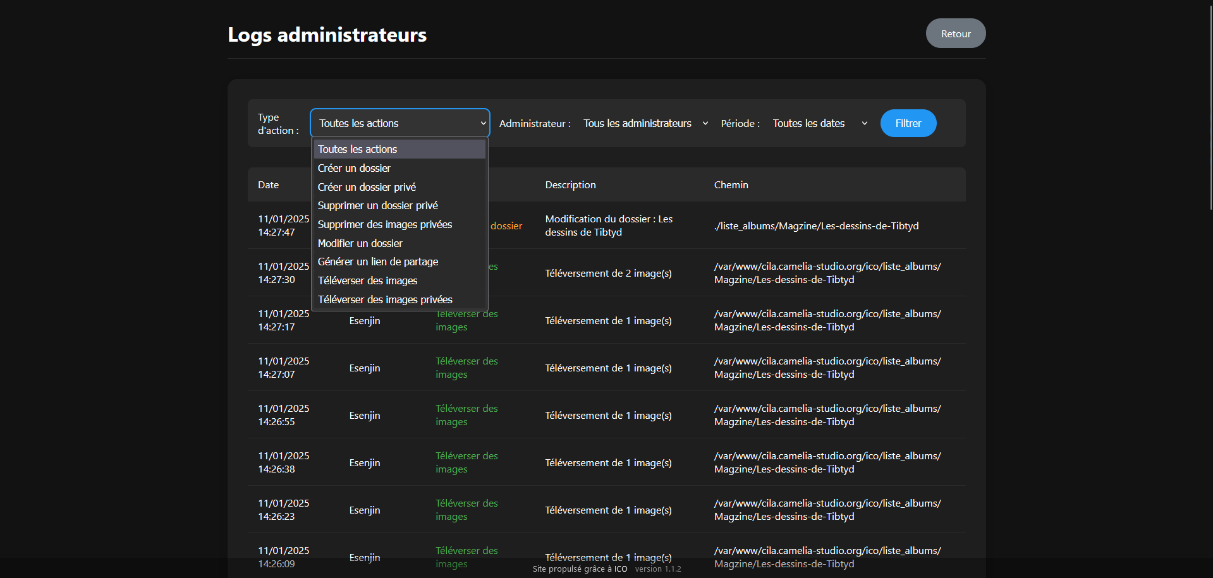
Task: Click footer text 'Site propulsé grâce à ICO'
Action: point(580,569)
